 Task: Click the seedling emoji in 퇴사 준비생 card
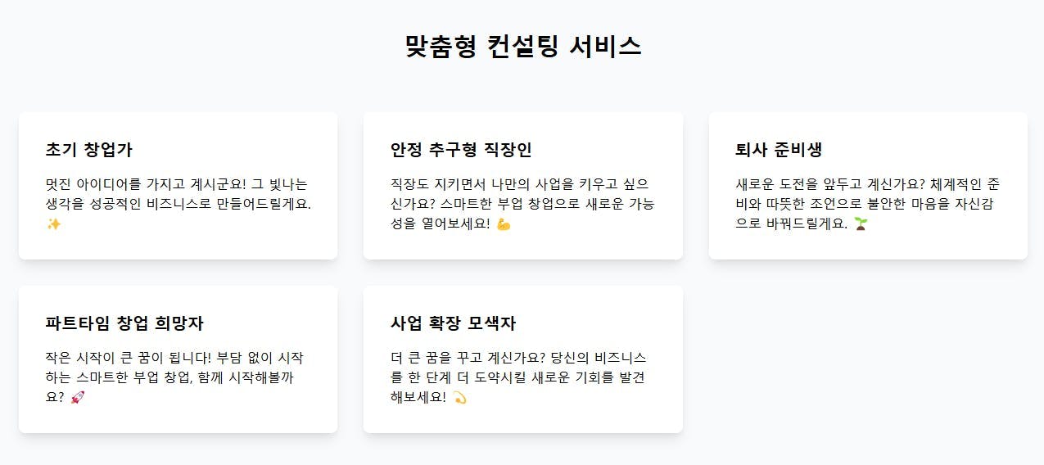tap(861, 223)
